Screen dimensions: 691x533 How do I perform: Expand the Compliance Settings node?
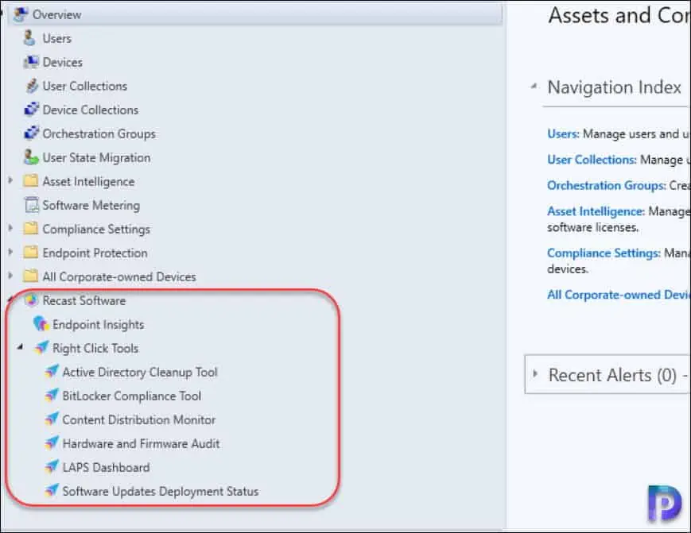tap(10, 228)
